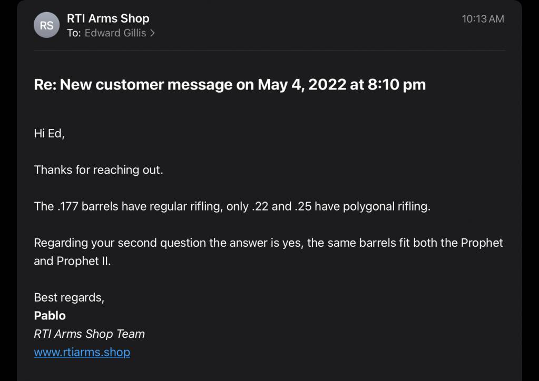Click the .177 barrels rifling sentence
The width and height of the screenshot is (539, 381).
[x=232, y=206]
